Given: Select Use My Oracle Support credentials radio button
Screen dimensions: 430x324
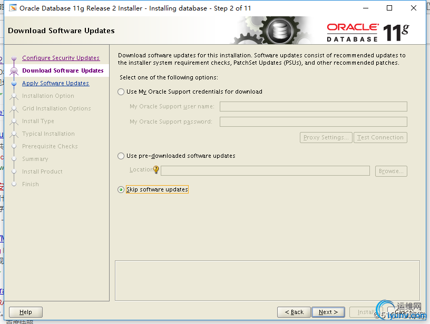Looking at the screenshot, I should [x=121, y=92].
